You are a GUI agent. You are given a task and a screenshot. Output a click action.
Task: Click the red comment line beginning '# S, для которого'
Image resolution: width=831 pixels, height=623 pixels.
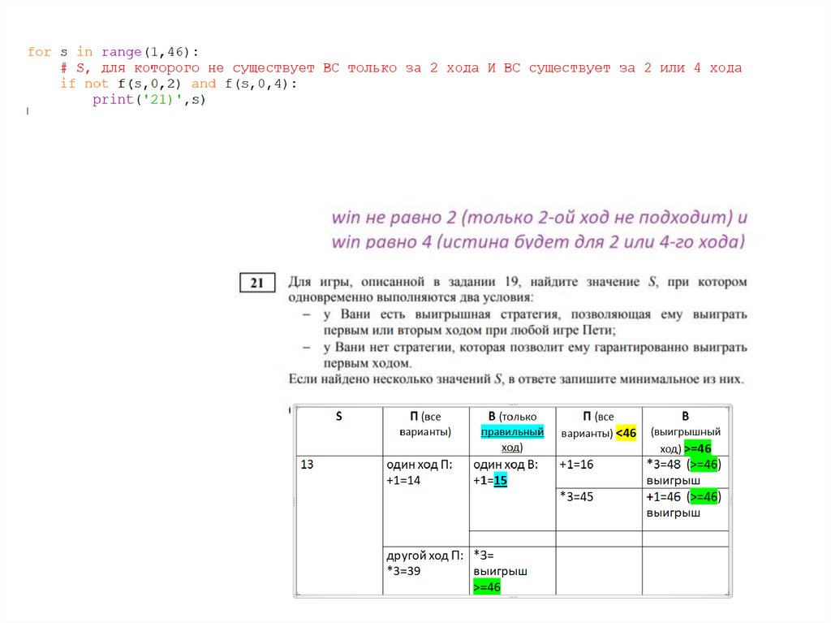click(401, 68)
